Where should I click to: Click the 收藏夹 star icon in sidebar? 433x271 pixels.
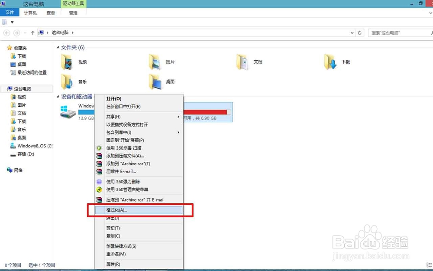pyautogui.click(x=10, y=48)
